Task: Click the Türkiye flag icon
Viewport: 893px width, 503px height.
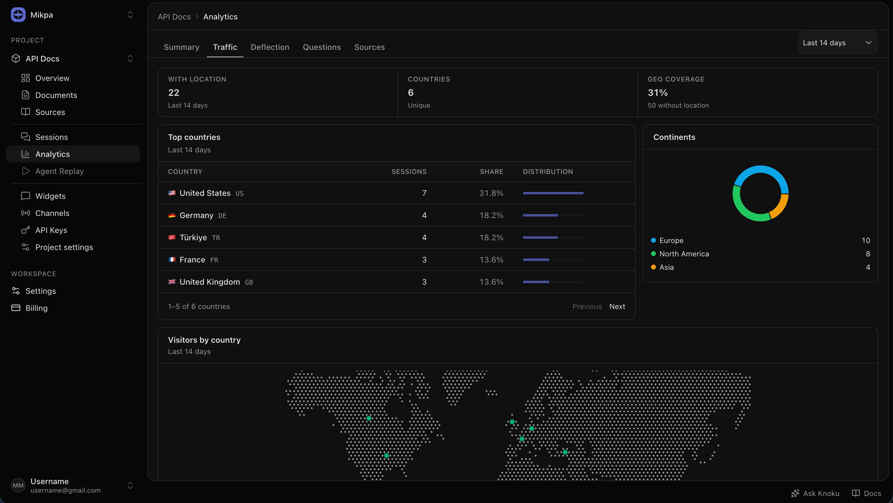Action: (x=172, y=237)
